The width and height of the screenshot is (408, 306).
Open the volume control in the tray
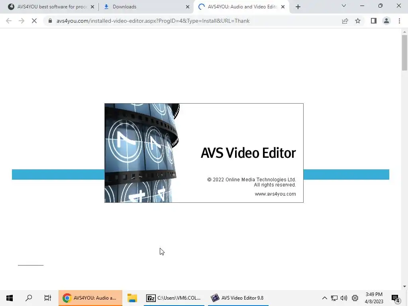pos(344,298)
